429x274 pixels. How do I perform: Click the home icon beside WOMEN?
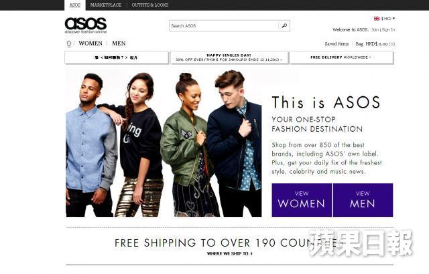tap(69, 43)
